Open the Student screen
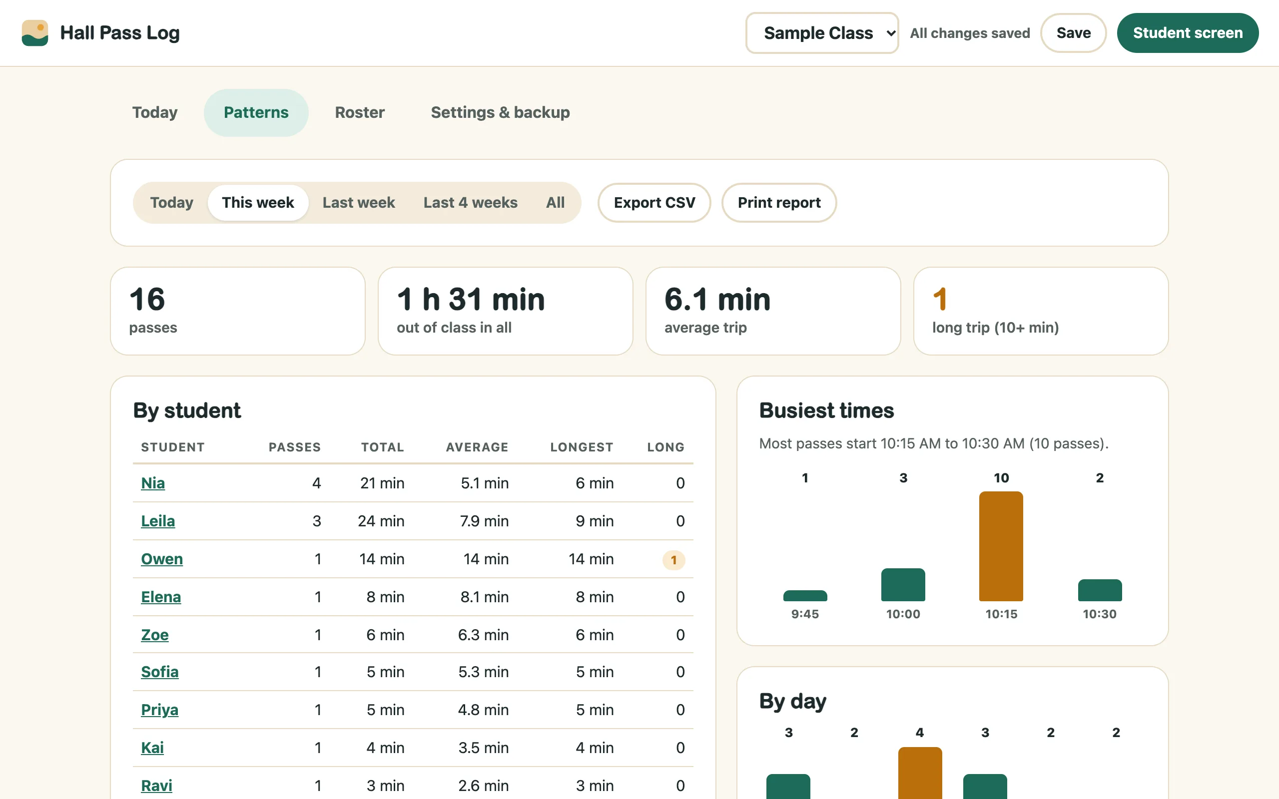This screenshot has width=1279, height=799. pos(1187,33)
